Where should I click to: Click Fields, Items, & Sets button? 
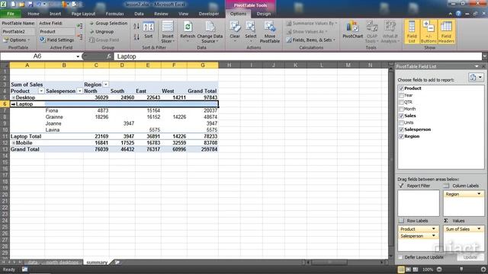tap(310, 40)
